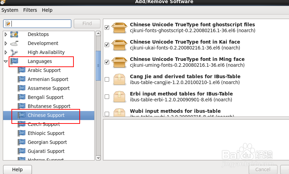Open the Filters menu

30,10
